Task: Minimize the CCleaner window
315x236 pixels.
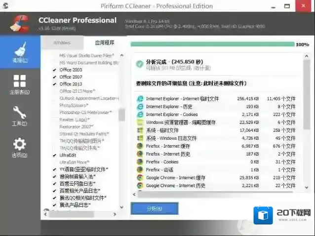Action: [x=273, y=6]
